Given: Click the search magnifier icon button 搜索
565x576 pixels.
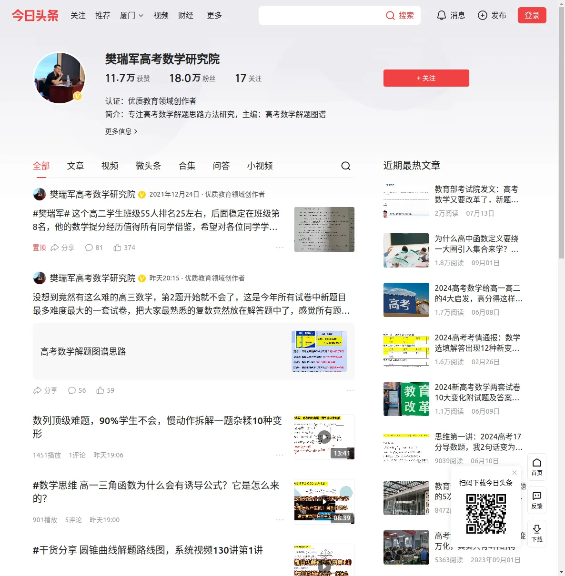Looking at the screenshot, I should 400,15.
